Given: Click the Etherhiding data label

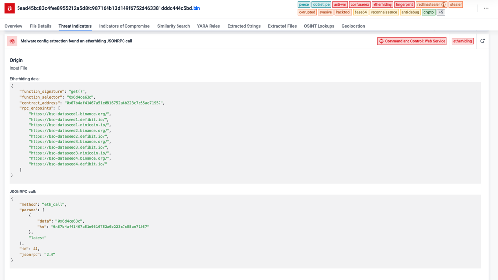Looking at the screenshot, I should click(x=24, y=79).
